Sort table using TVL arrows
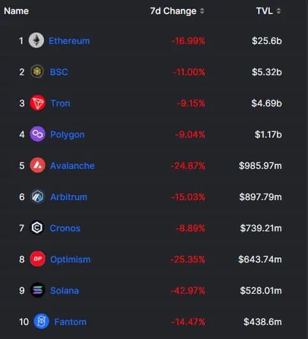 point(279,11)
